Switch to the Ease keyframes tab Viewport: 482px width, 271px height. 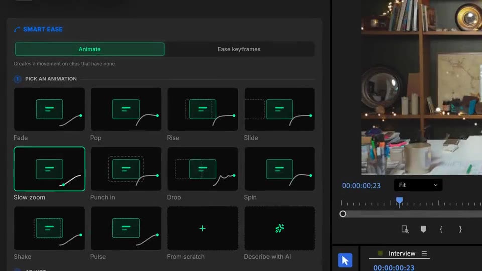pos(239,49)
